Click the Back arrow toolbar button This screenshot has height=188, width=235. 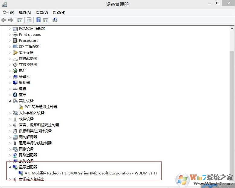4,20
